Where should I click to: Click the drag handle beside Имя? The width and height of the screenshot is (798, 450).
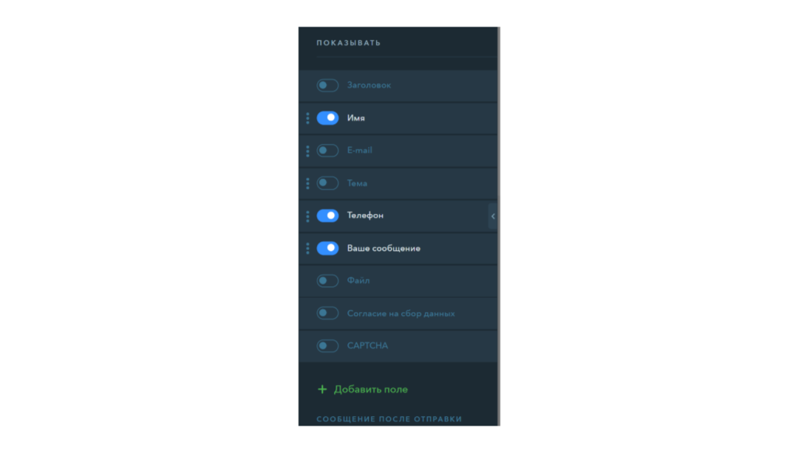307,118
